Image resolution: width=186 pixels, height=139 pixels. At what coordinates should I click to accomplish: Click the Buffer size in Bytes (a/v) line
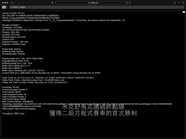pos(16,66)
